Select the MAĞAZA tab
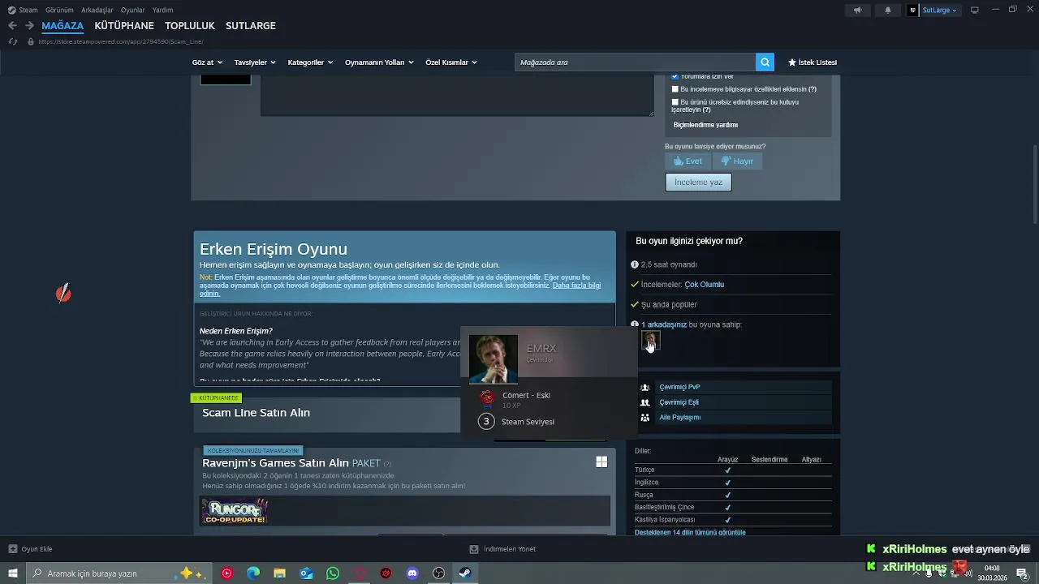Viewport: 1039px width, 584px height. [x=63, y=26]
